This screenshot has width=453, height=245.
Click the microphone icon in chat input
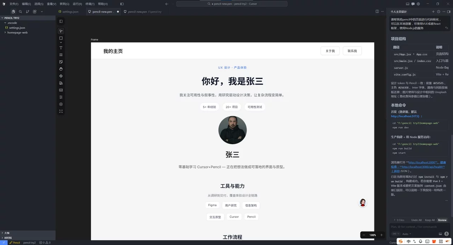pos(447,234)
